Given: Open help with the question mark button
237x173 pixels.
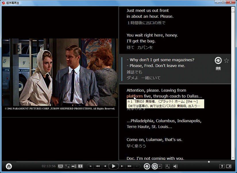Looking at the screenshot, I should [x=222, y=166].
